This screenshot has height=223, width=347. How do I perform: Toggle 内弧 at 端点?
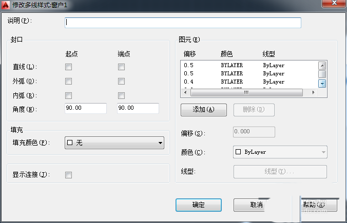tap(121, 95)
